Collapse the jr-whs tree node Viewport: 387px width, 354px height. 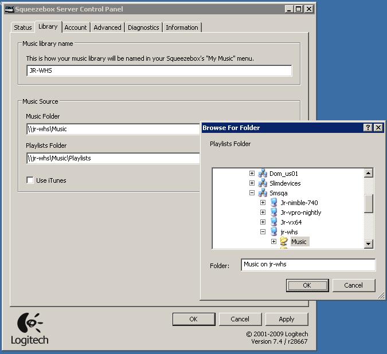pyautogui.click(x=263, y=232)
